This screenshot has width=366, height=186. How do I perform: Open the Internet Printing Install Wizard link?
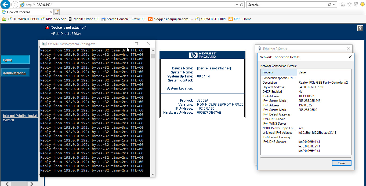20,117
